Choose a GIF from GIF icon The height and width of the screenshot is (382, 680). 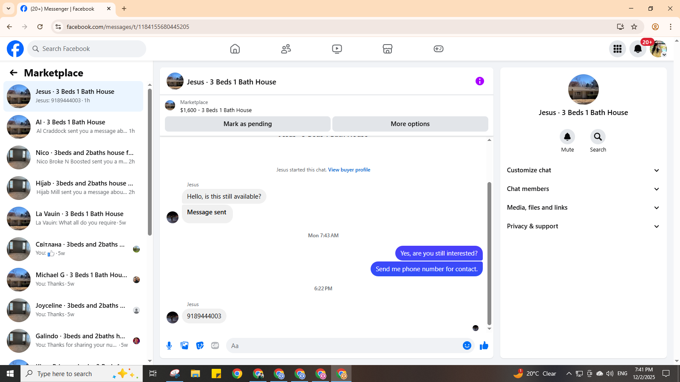tap(215, 345)
